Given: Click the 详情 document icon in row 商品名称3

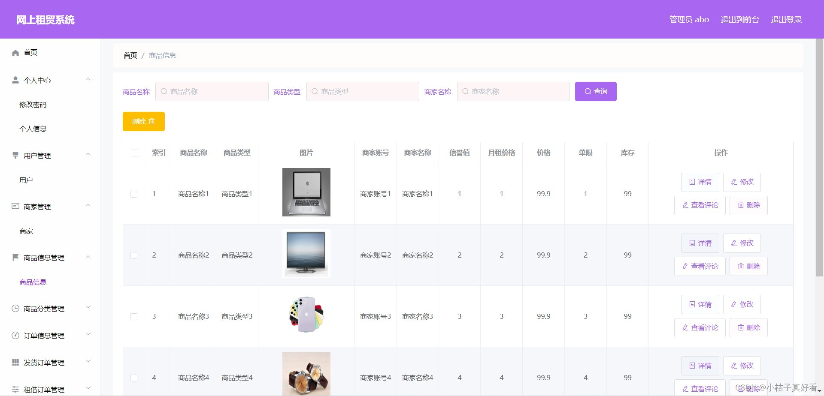Looking at the screenshot, I should point(692,305).
